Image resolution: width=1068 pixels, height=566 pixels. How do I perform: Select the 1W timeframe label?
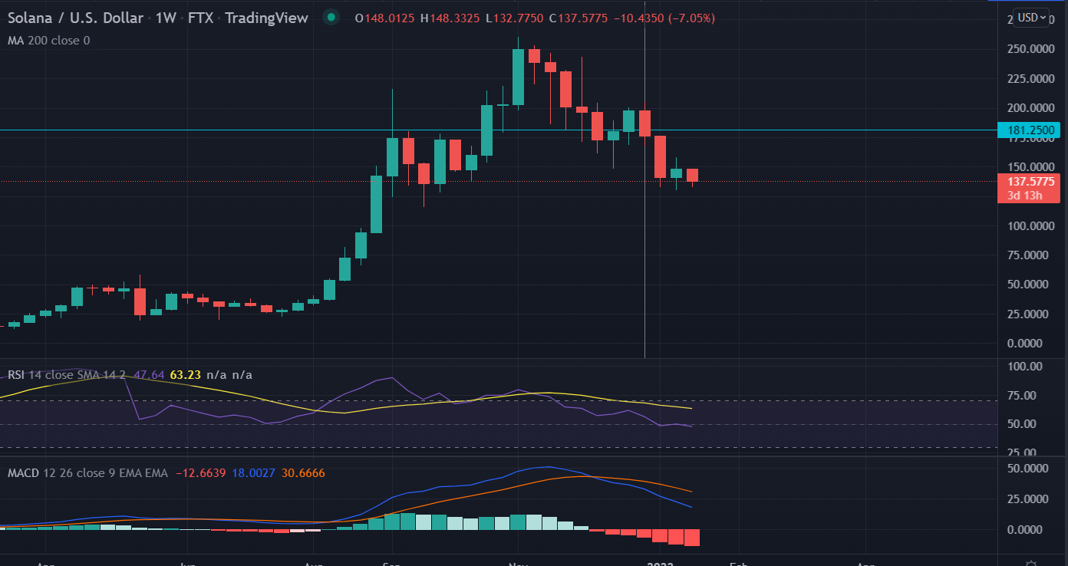click(x=166, y=17)
